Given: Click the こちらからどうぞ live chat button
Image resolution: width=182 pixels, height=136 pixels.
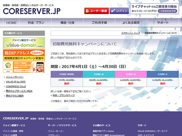Looking at the screenshot, I should tap(168, 11).
